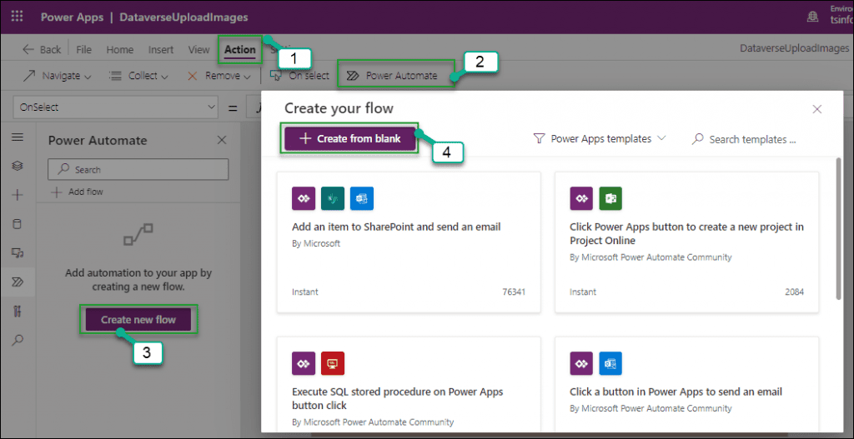Open the Tree view layers icon
This screenshot has width=854, height=439.
[18, 166]
